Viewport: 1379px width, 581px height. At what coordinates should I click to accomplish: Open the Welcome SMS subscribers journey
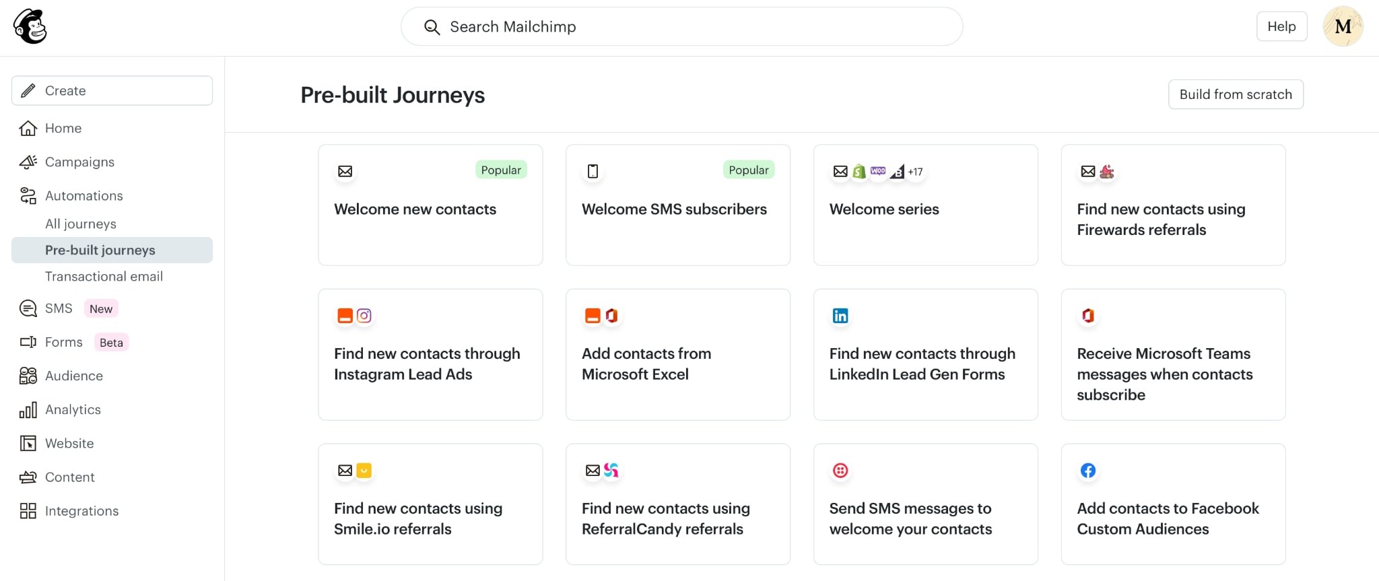coord(678,205)
